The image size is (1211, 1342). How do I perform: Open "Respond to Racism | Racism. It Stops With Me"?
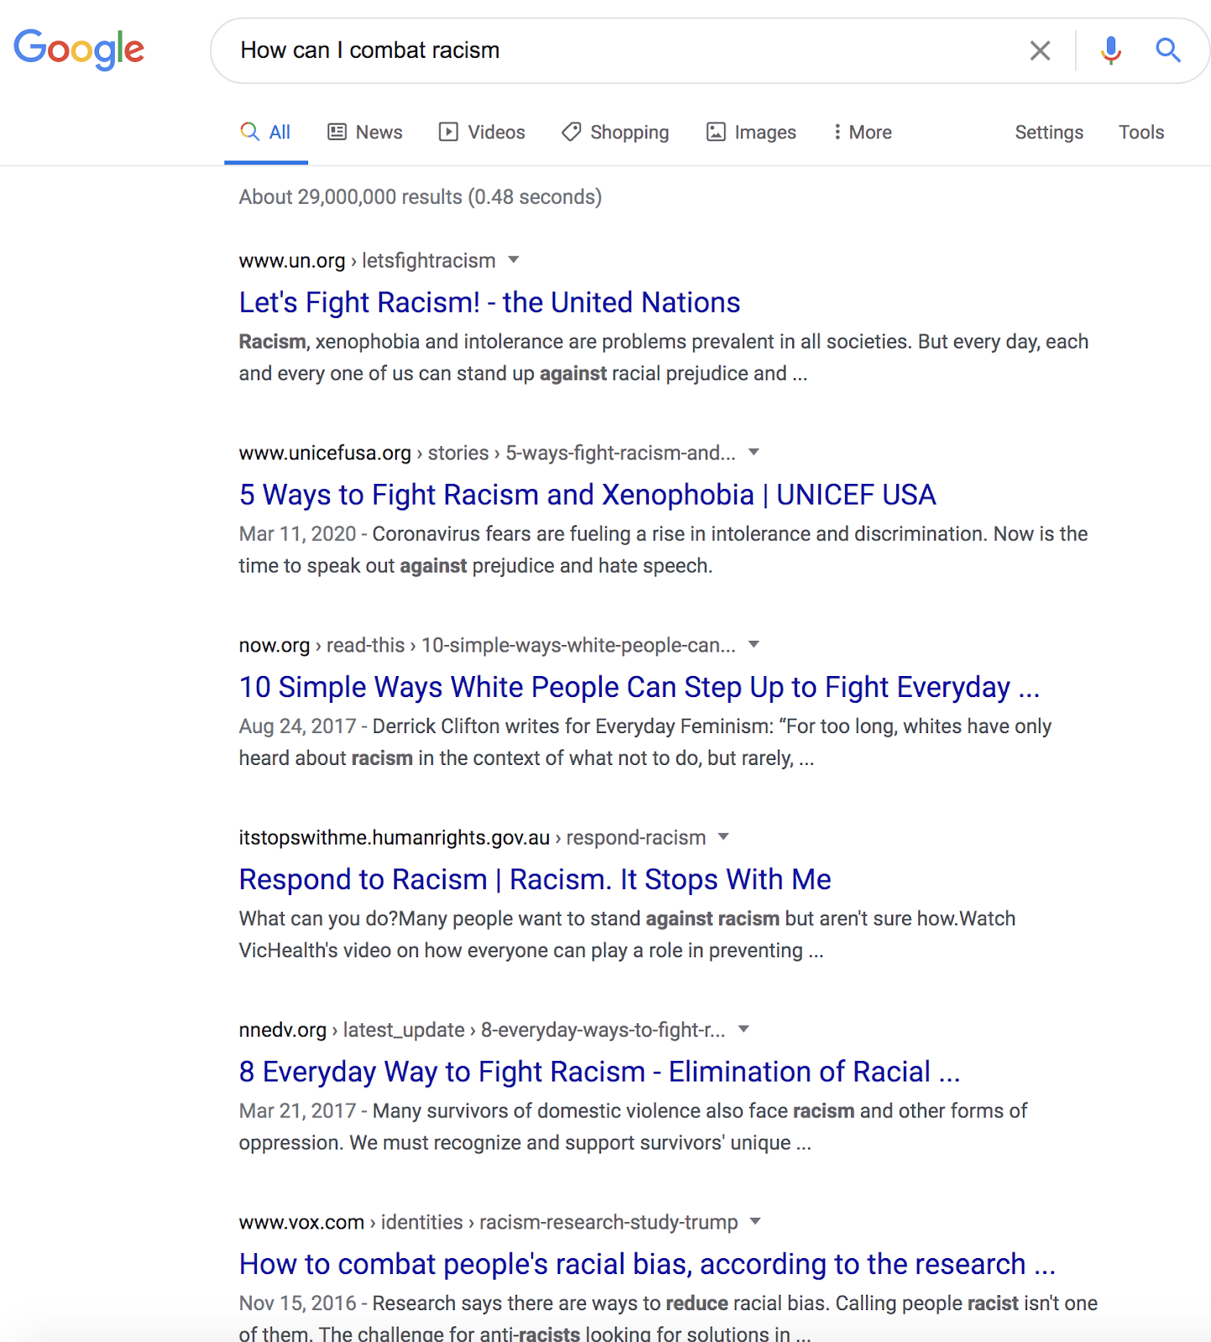coord(535,879)
